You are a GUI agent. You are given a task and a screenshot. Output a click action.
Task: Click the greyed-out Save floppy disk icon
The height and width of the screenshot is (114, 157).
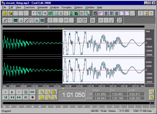click(16, 13)
